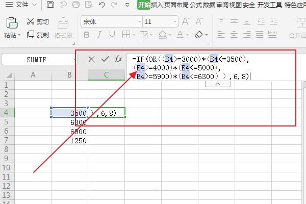Toggle bold formatting
This screenshot has width=306, height=204.
(x=87, y=35)
